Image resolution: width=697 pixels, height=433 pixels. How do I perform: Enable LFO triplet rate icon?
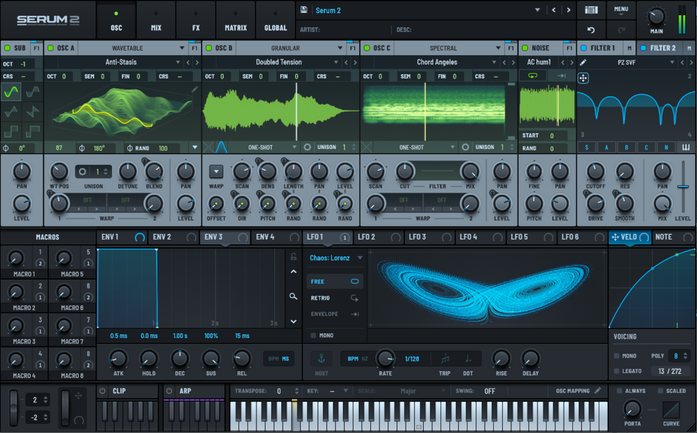click(x=444, y=358)
